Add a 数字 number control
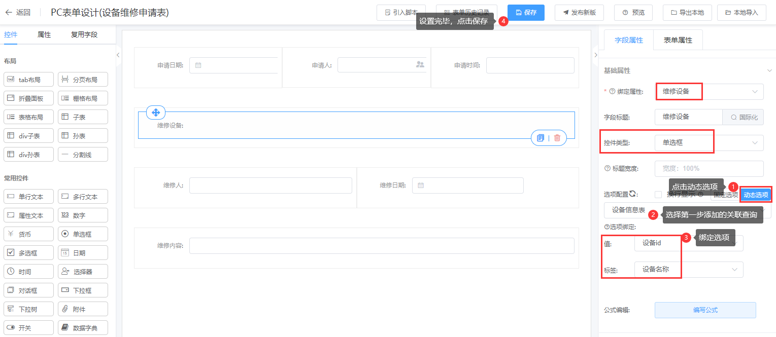Screen dimensions: 776x337 click(83, 215)
